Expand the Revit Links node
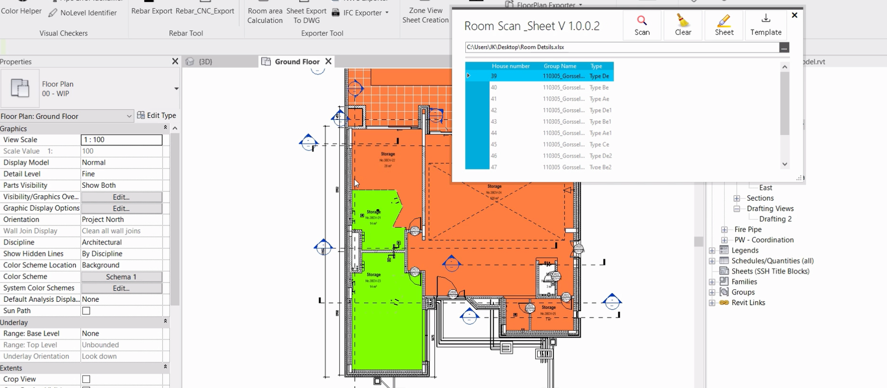887x388 pixels. point(712,303)
